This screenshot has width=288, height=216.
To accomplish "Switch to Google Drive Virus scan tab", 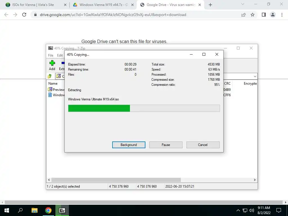I will pos(171,5).
